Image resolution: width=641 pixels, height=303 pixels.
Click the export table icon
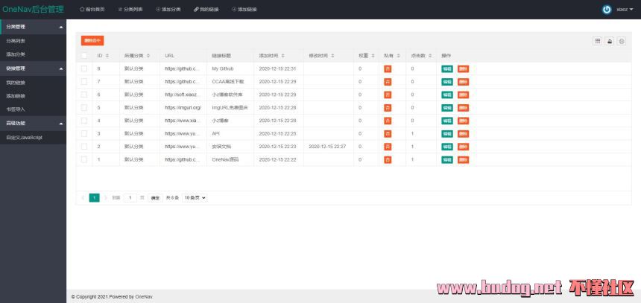(x=609, y=41)
